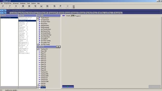The image size is (162, 91).
Task: Click the sample icon beside TenrSax E3
Action: pyautogui.click(x=39, y=72)
